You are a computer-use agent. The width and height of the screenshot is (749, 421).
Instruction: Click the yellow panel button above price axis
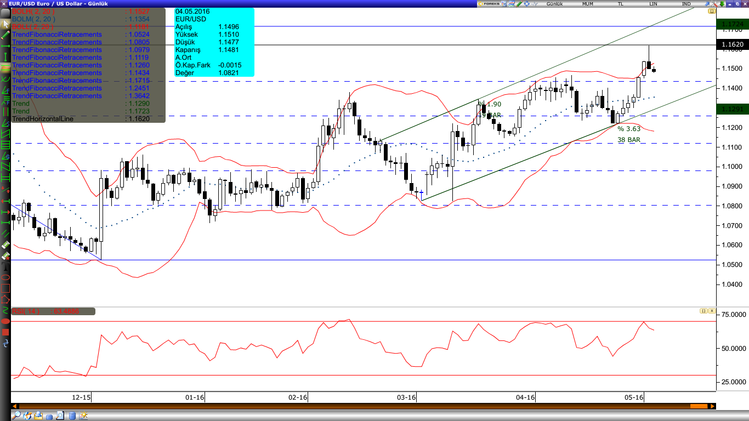pyautogui.click(x=712, y=11)
